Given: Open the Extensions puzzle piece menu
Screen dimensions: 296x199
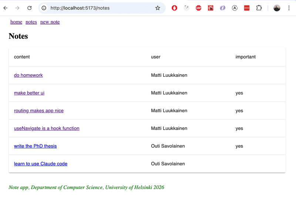Looking at the screenshot, I should tap(259, 8).
